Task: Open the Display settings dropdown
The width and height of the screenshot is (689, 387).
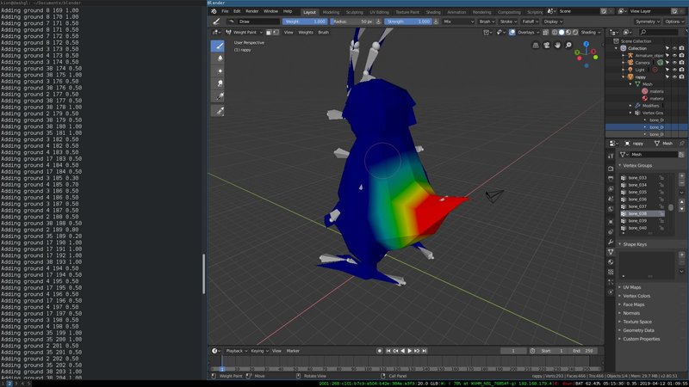Action: click(x=553, y=21)
